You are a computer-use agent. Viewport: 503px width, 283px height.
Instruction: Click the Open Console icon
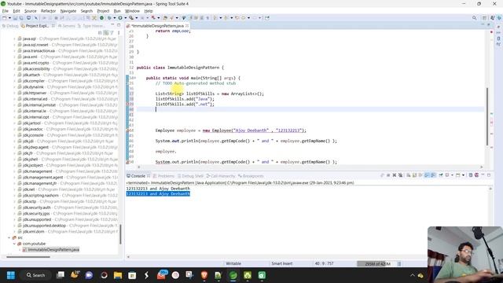458,175
